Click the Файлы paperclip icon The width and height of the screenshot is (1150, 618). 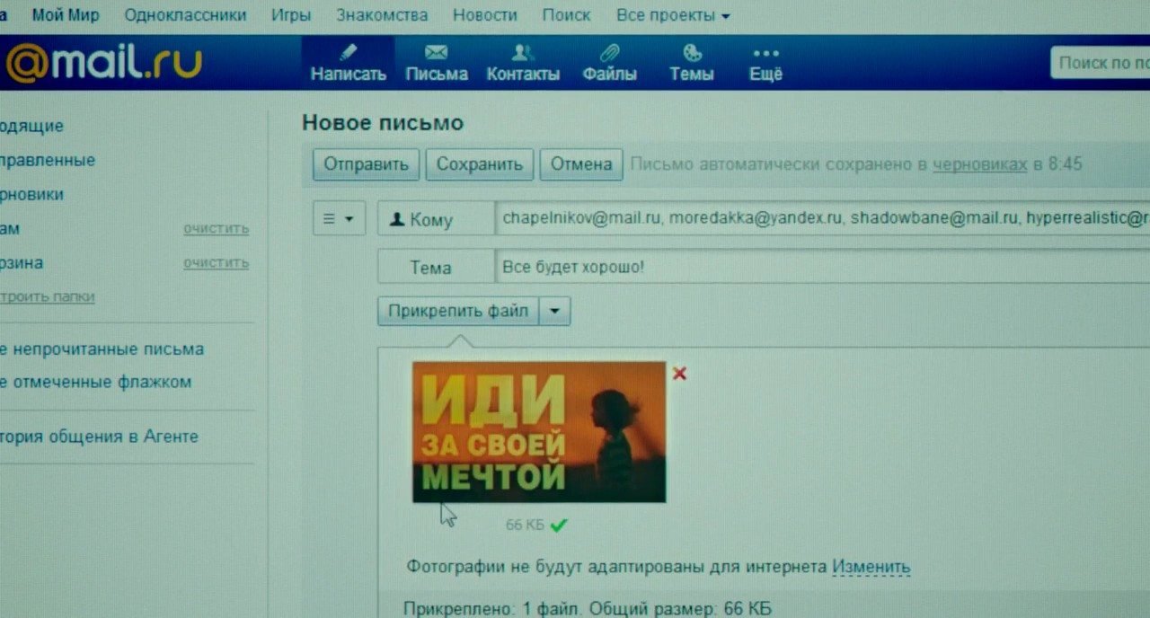(x=609, y=52)
